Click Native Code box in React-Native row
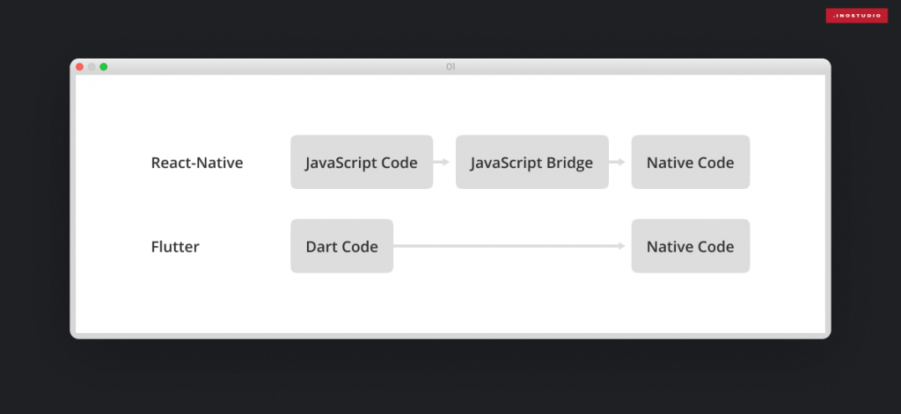This screenshot has height=414, width=901. pyautogui.click(x=690, y=162)
